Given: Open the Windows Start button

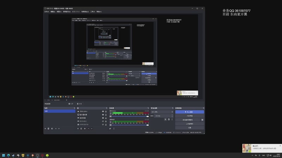Looking at the screenshot, I should coord(4,155).
